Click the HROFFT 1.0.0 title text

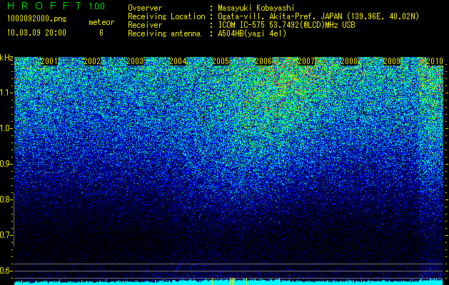click(56, 6)
